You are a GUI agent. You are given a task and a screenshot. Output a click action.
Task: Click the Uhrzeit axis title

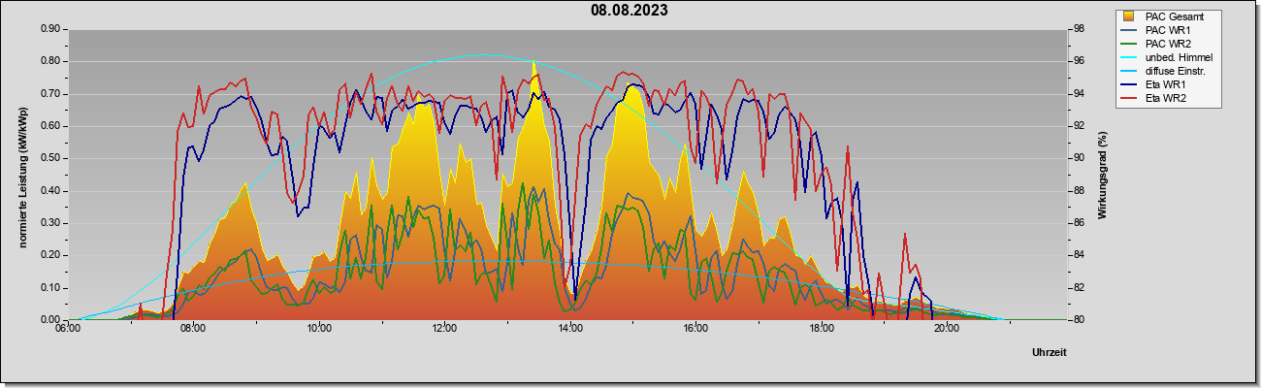pyautogui.click(x=1049, y=352)
